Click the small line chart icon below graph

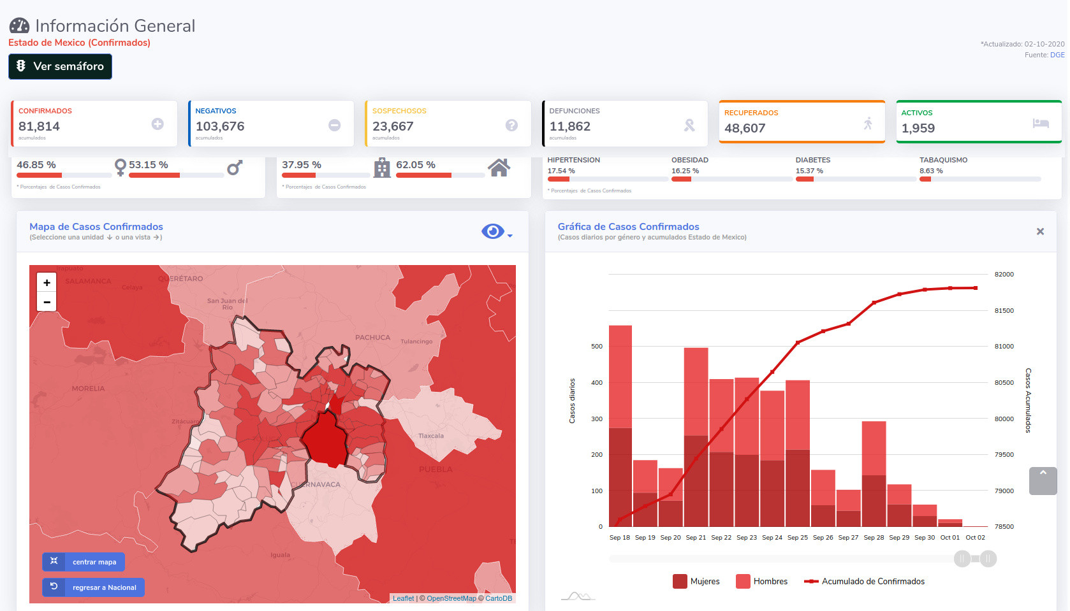(x=578, y=596)
